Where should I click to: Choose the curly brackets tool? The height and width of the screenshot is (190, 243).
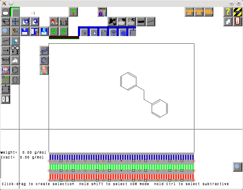click(15, 80)
